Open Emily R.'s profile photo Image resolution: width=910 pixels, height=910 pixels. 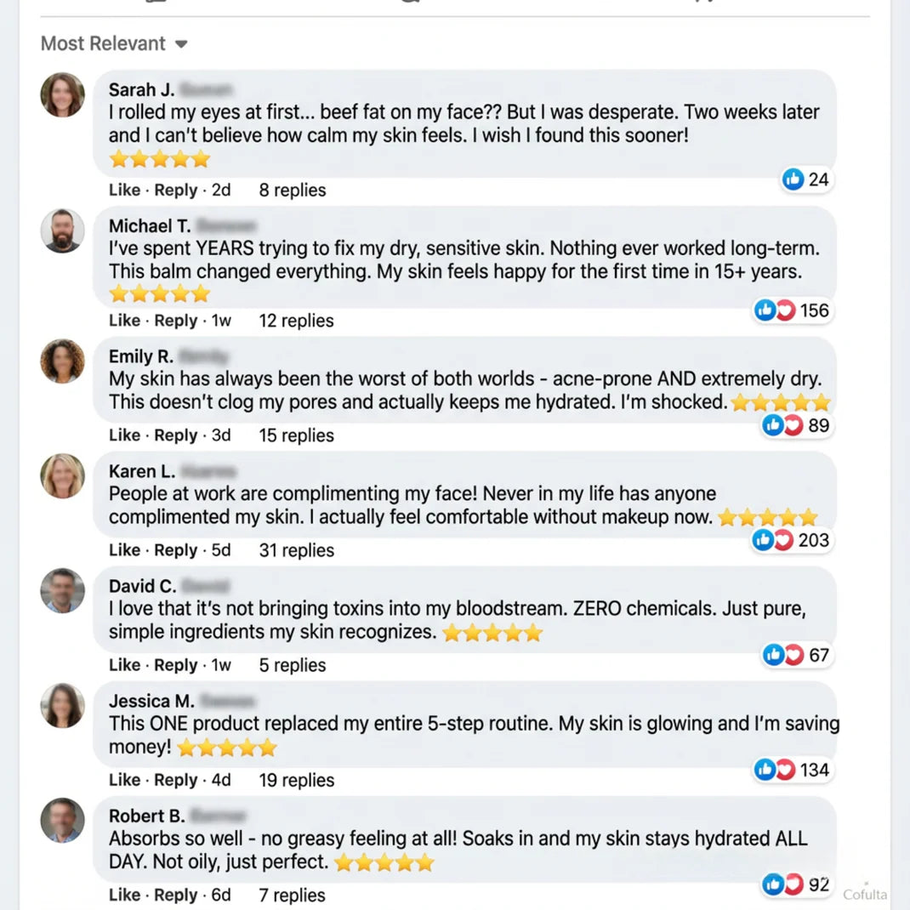pos(63,361)
